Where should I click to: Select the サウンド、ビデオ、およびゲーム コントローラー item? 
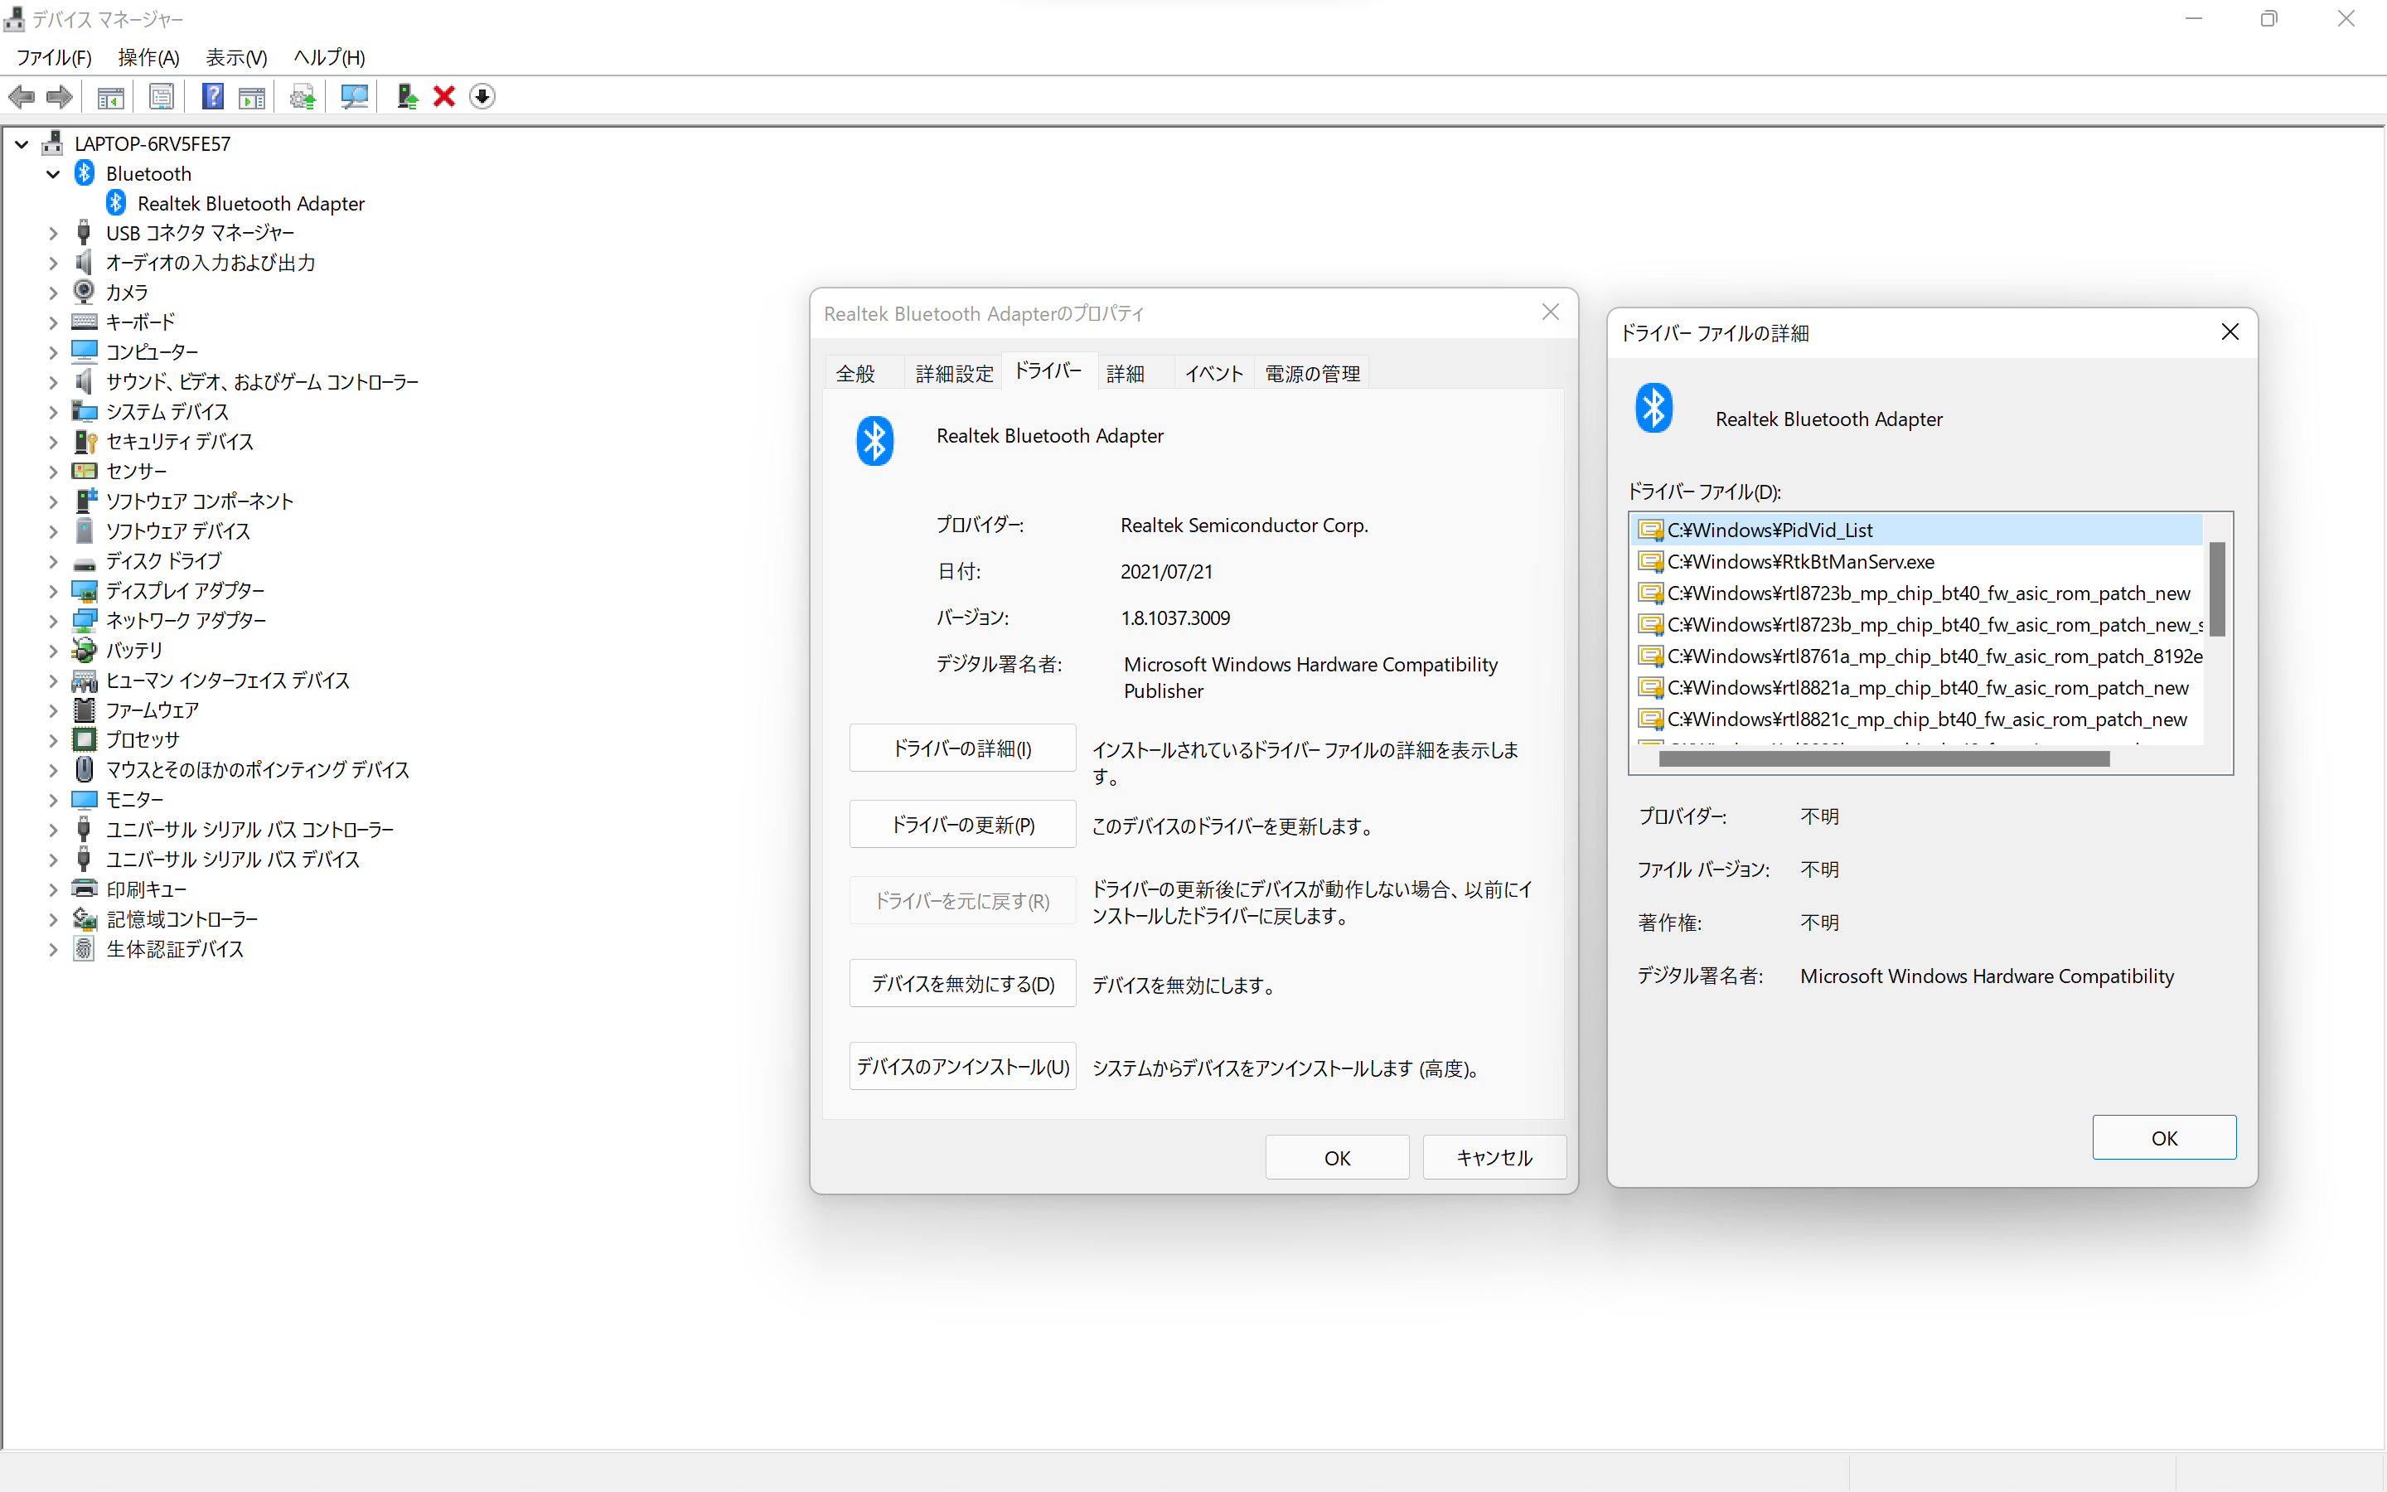263,382
